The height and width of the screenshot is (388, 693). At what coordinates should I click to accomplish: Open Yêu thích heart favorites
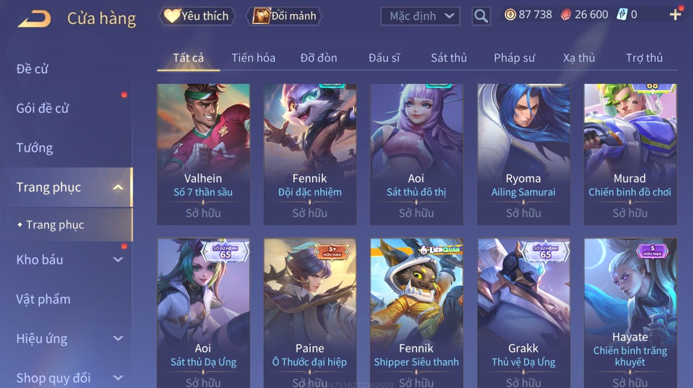click(x=197, y=16)
